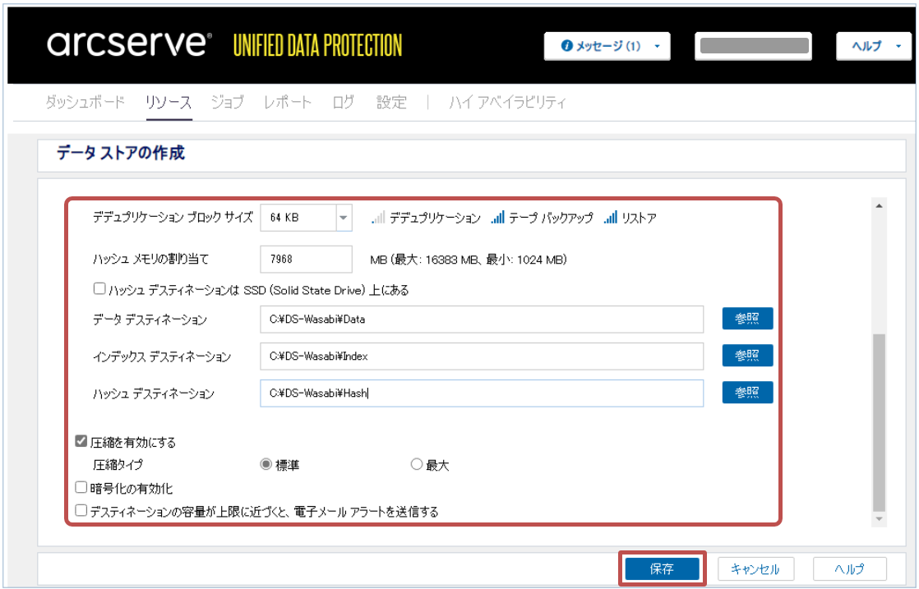Click the デデュプリケーション ブロック サイズ label

tap(173, 218)
